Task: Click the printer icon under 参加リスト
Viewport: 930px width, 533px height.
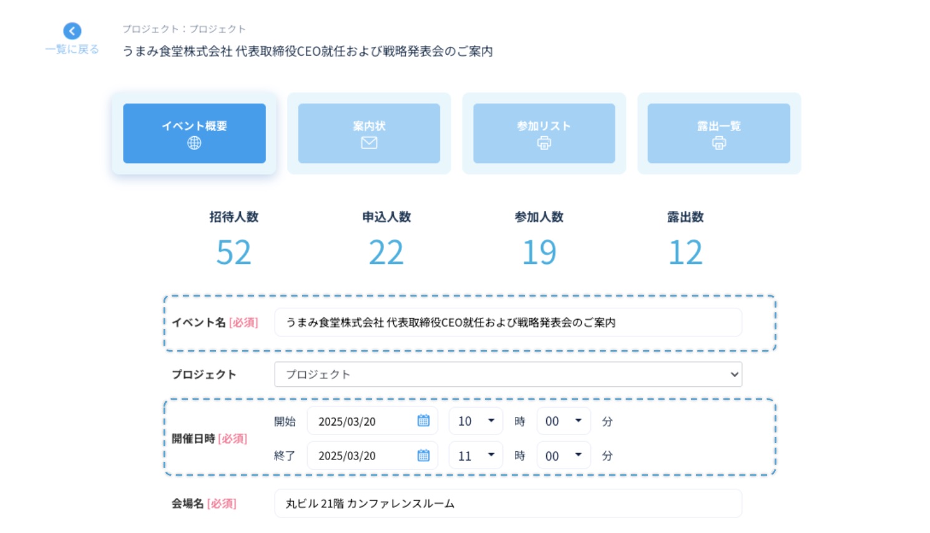Action: pos(544,143)
